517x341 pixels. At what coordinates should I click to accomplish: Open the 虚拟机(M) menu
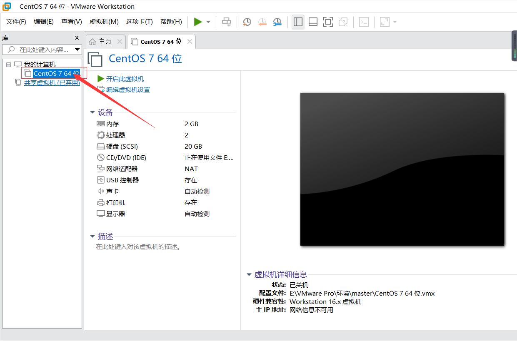[x=104, y=22]
